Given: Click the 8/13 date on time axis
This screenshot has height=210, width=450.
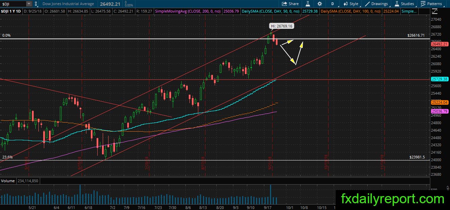Looking at the screenshot, I should point(203,207).
